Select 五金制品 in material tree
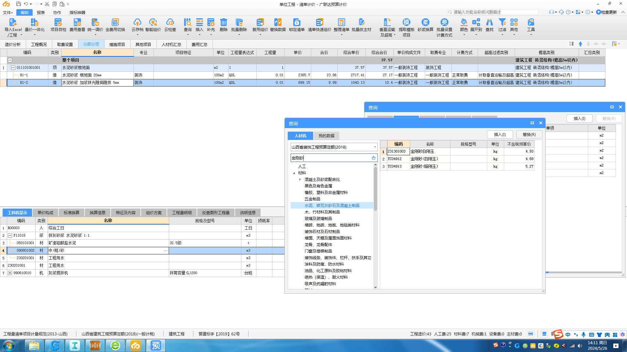This screenshot has height=352, width=627. click(x=313, y=199)
